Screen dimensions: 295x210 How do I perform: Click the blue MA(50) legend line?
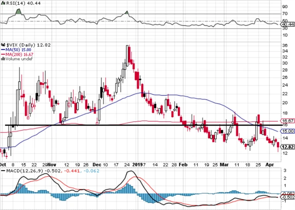coord(2,49)
